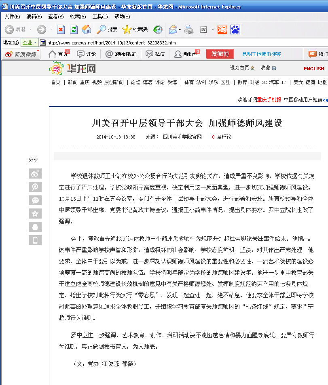Image resolution: width=328 pixels, height=385 pixels.
Task: Open the History clock icon
Action: pos(158,29)
